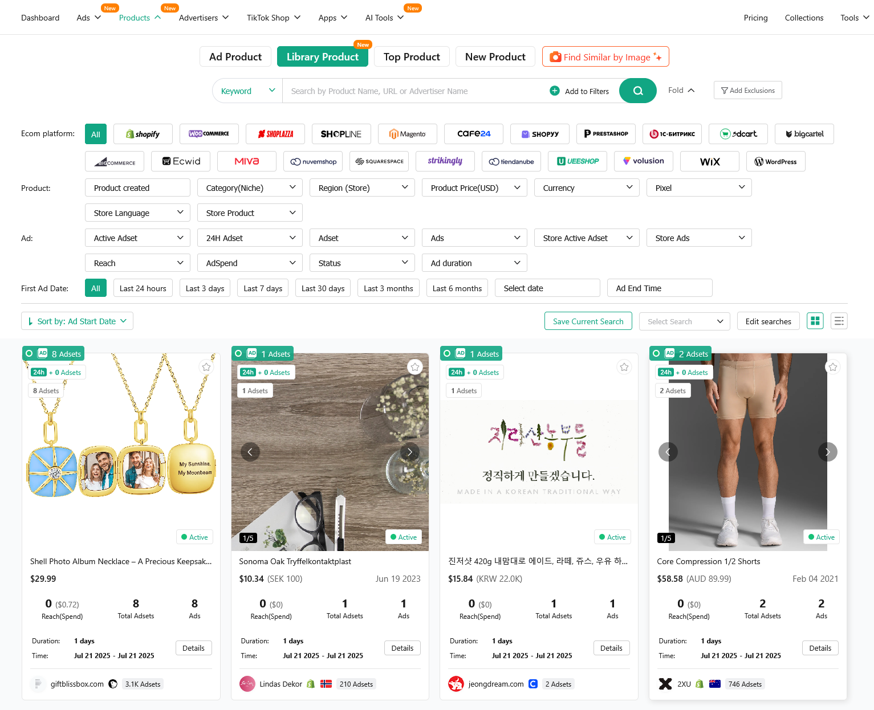Open the Region (Store) dropdown

(362, 187)
